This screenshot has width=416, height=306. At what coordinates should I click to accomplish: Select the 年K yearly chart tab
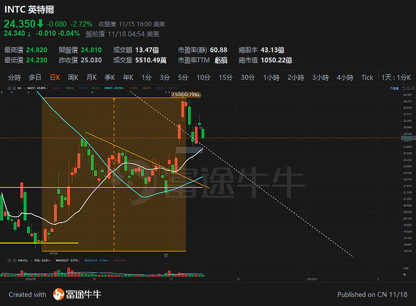coord(128,77)
